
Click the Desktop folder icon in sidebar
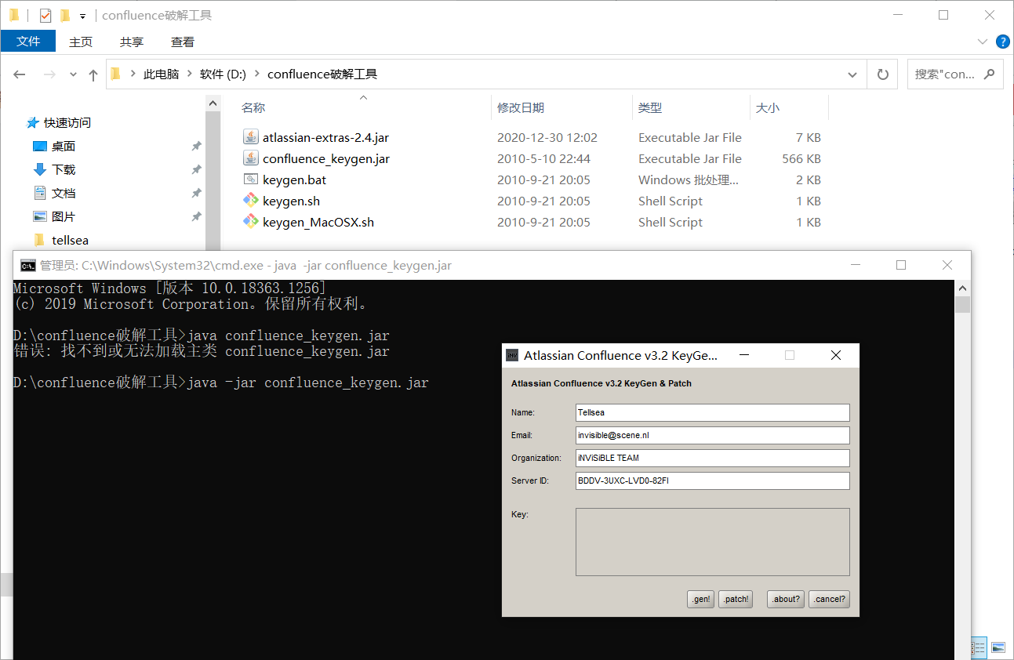(40, 147)
